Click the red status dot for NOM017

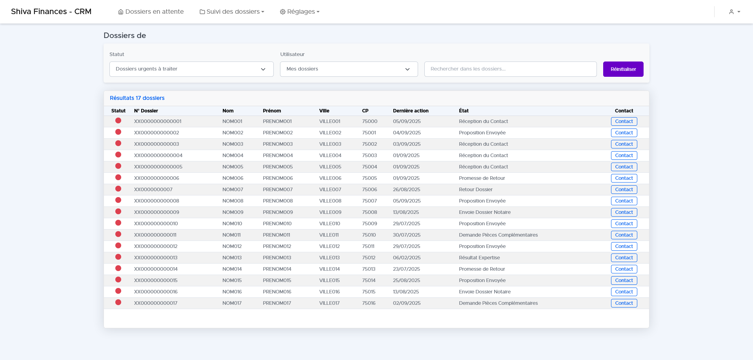pos(118,302)
